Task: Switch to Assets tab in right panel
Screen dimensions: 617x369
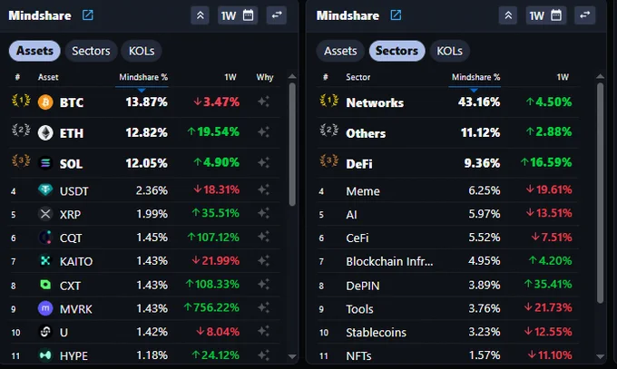Action: coord(340,51)
